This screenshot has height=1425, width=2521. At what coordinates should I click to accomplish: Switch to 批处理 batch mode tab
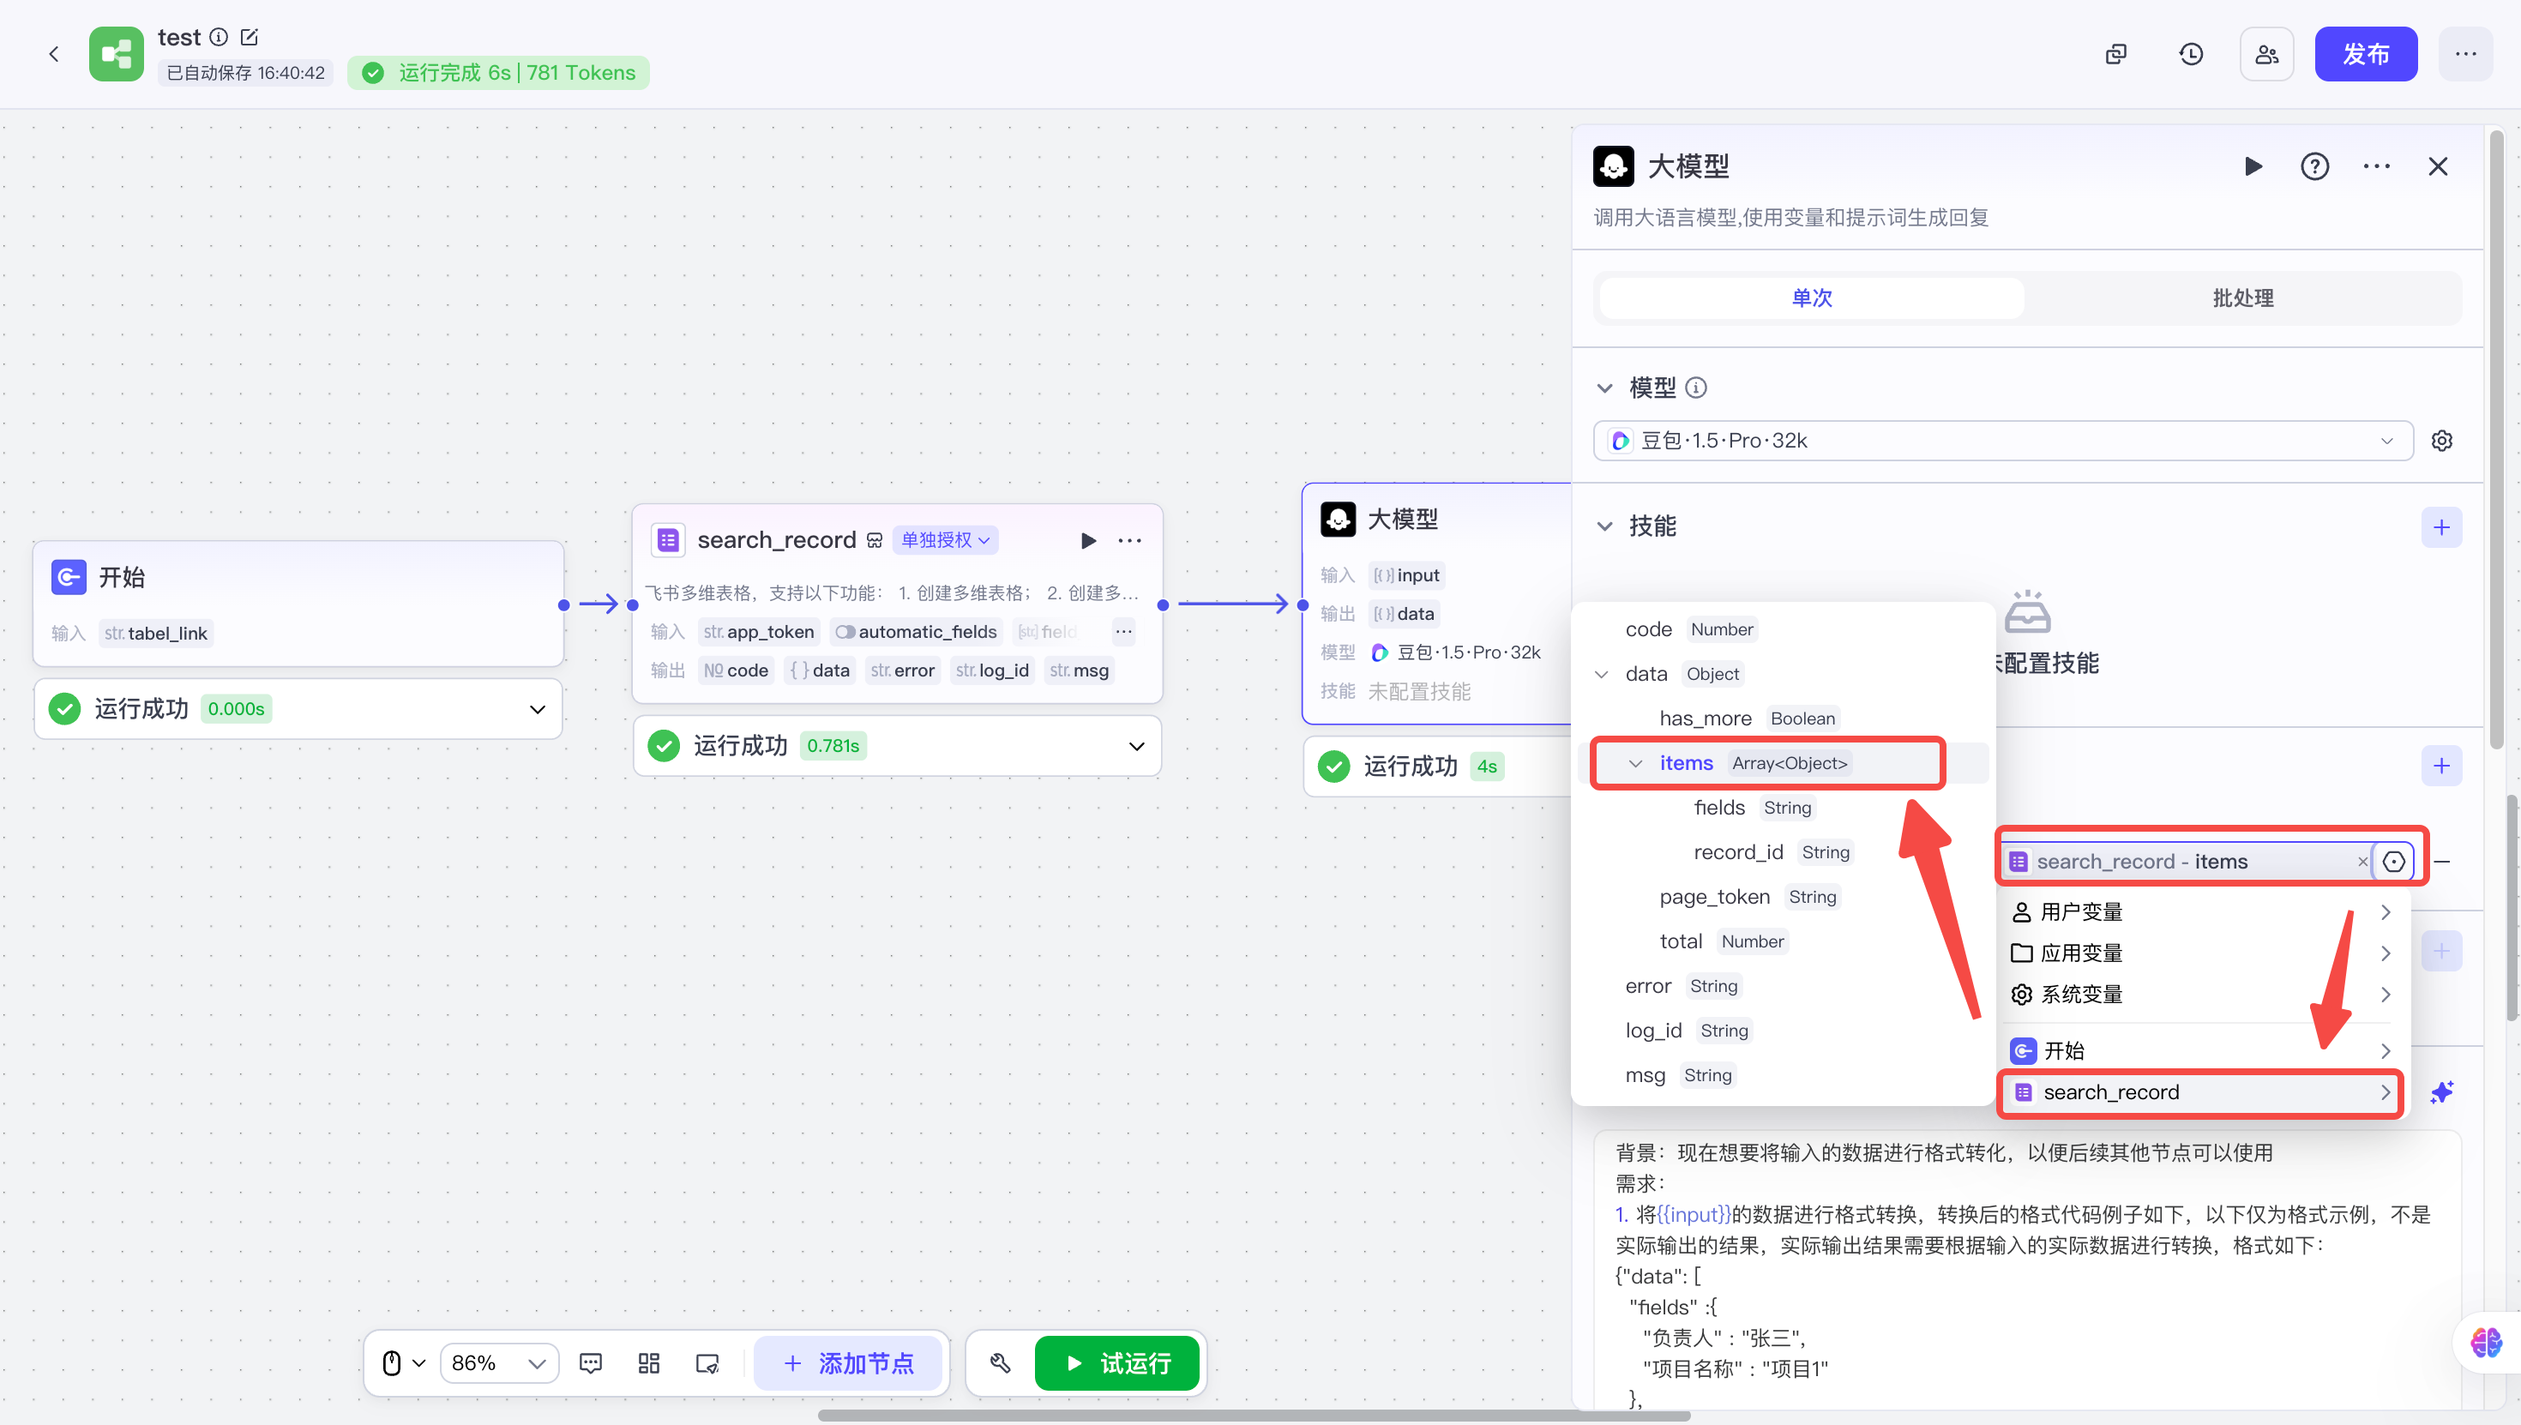(x=2242, y=298)
